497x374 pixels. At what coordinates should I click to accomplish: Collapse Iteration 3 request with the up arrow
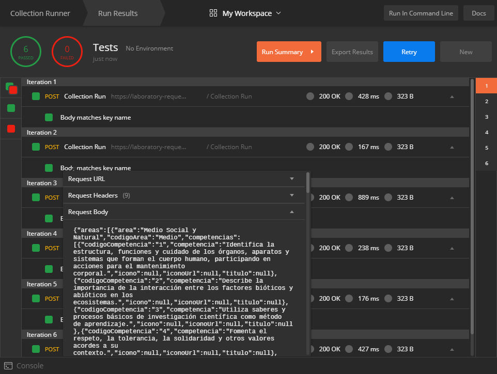click(452, 198)
